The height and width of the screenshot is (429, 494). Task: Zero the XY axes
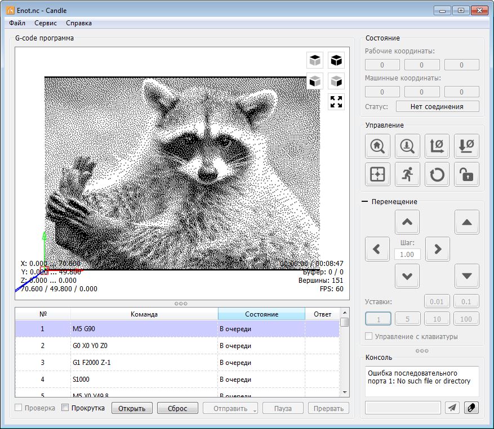tap(437, 146)
